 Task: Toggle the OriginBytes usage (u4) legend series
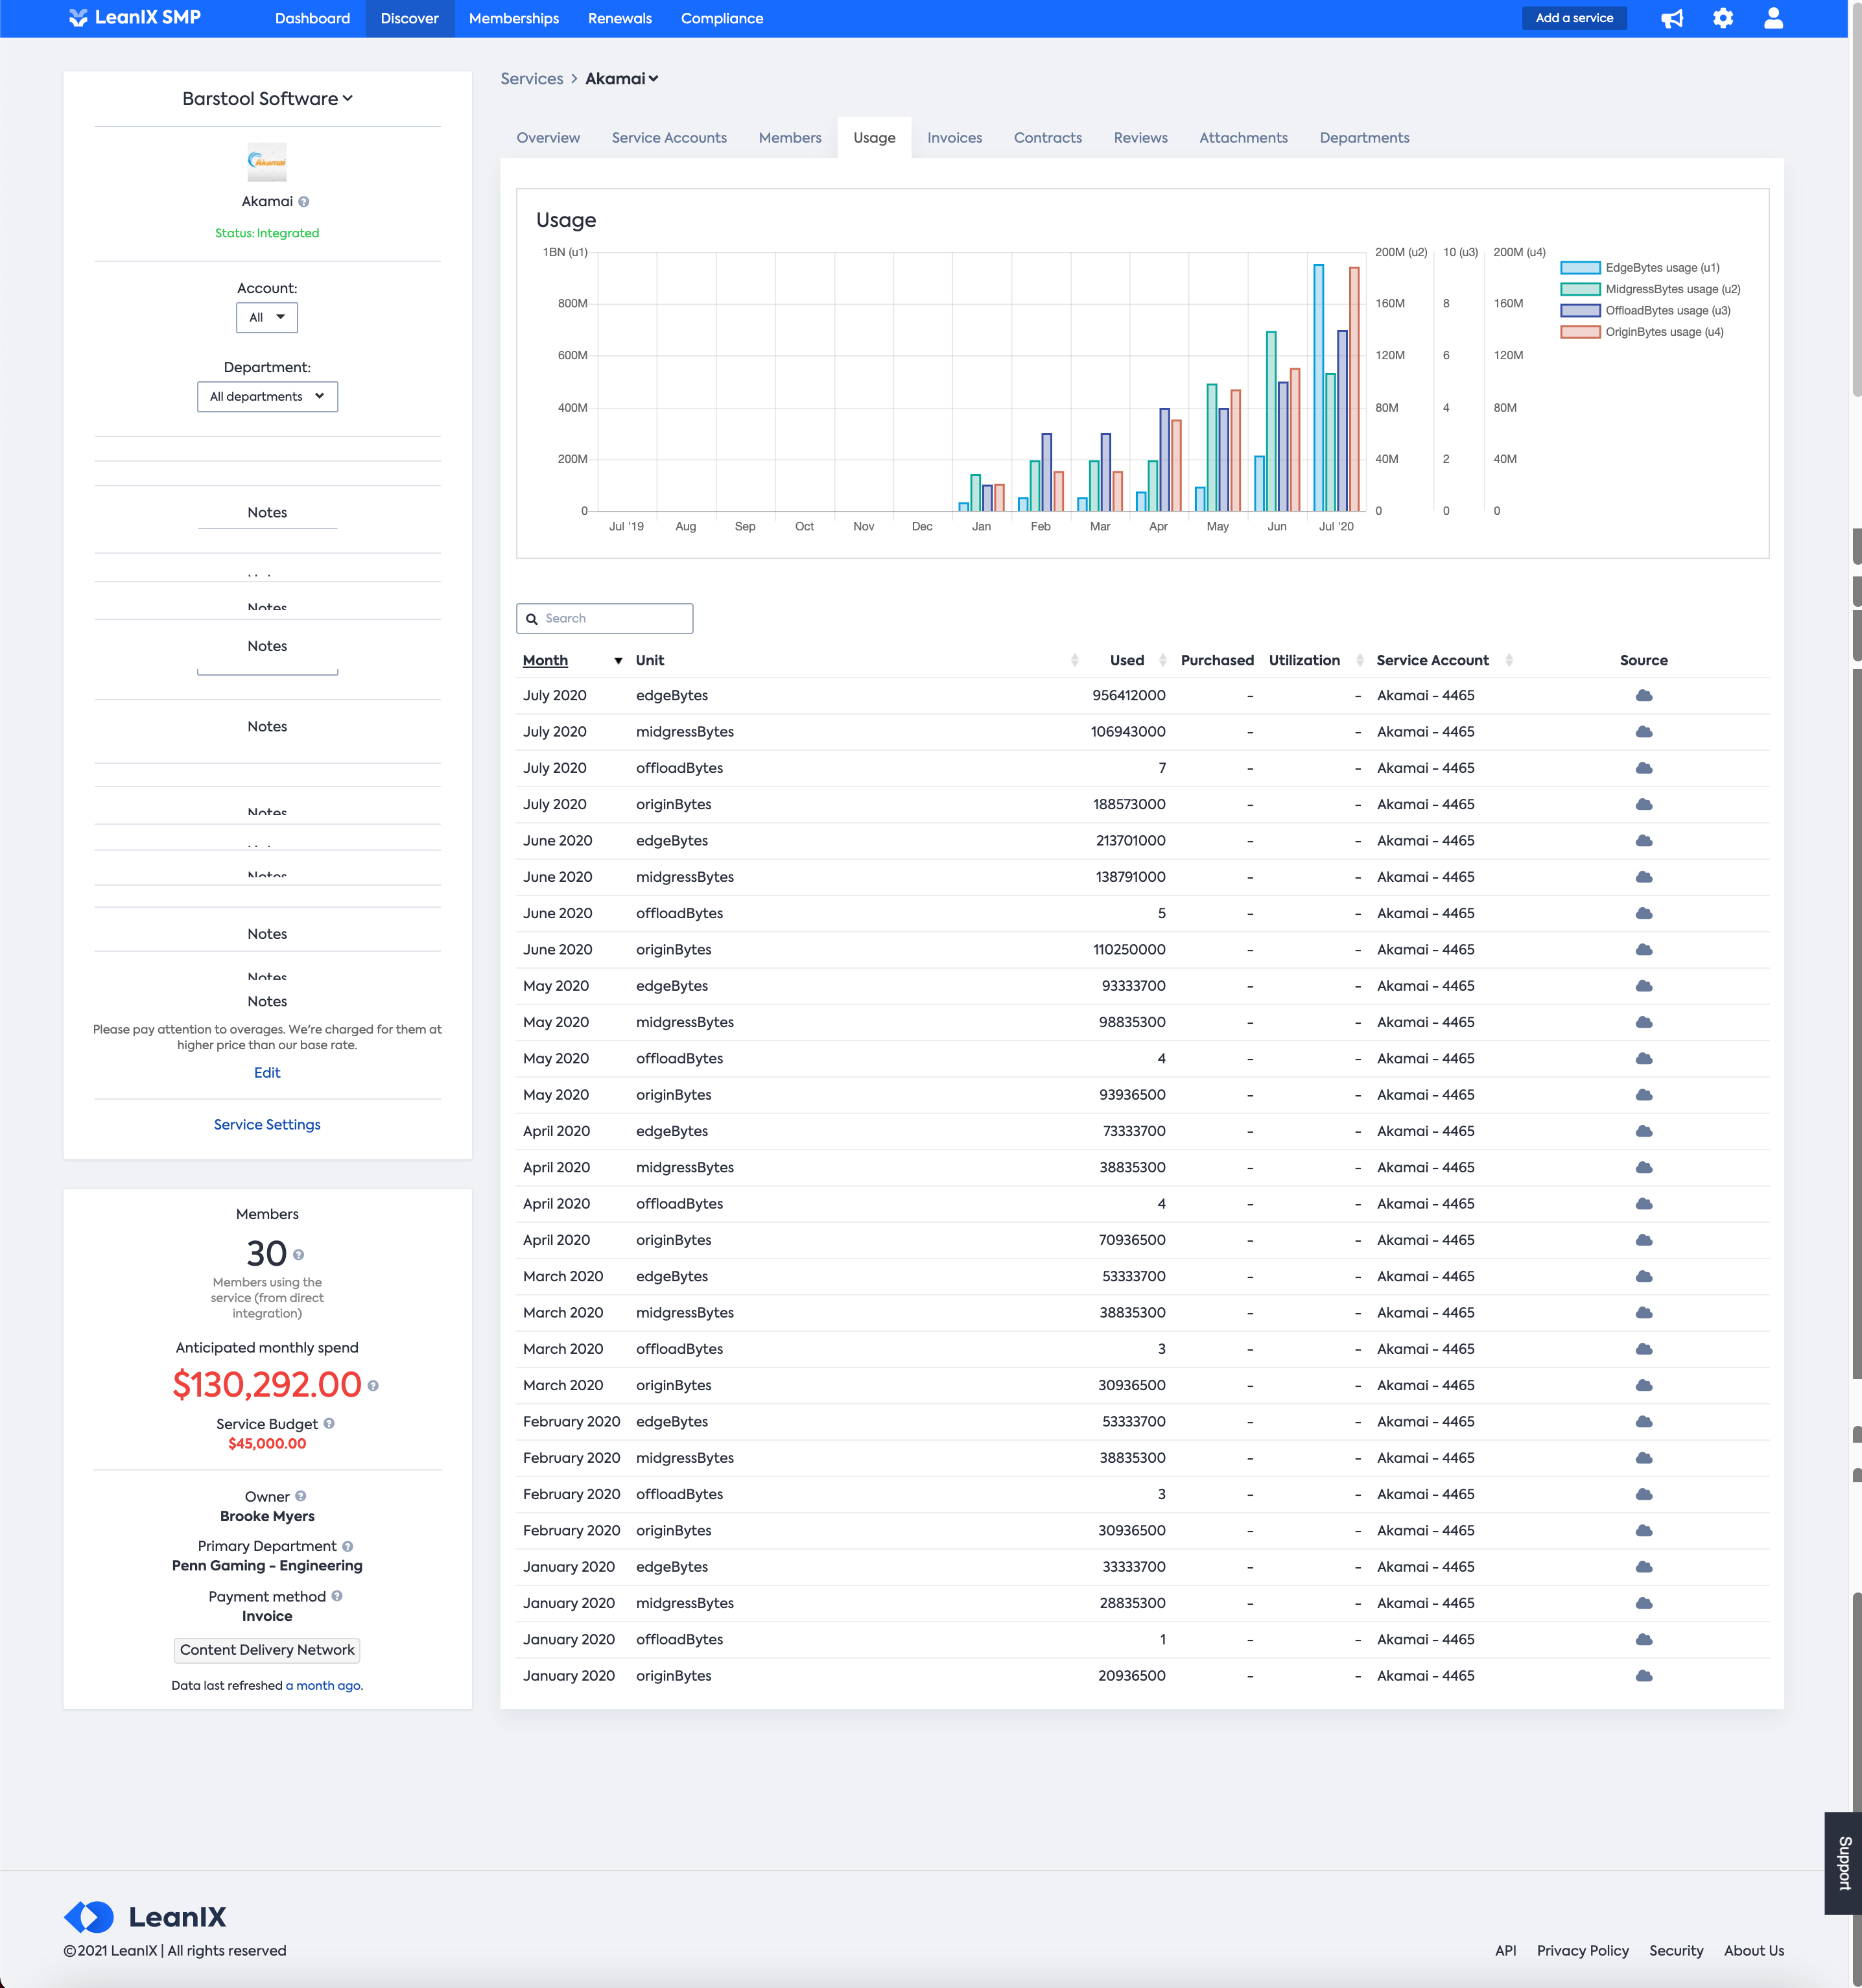[1642, 332]
